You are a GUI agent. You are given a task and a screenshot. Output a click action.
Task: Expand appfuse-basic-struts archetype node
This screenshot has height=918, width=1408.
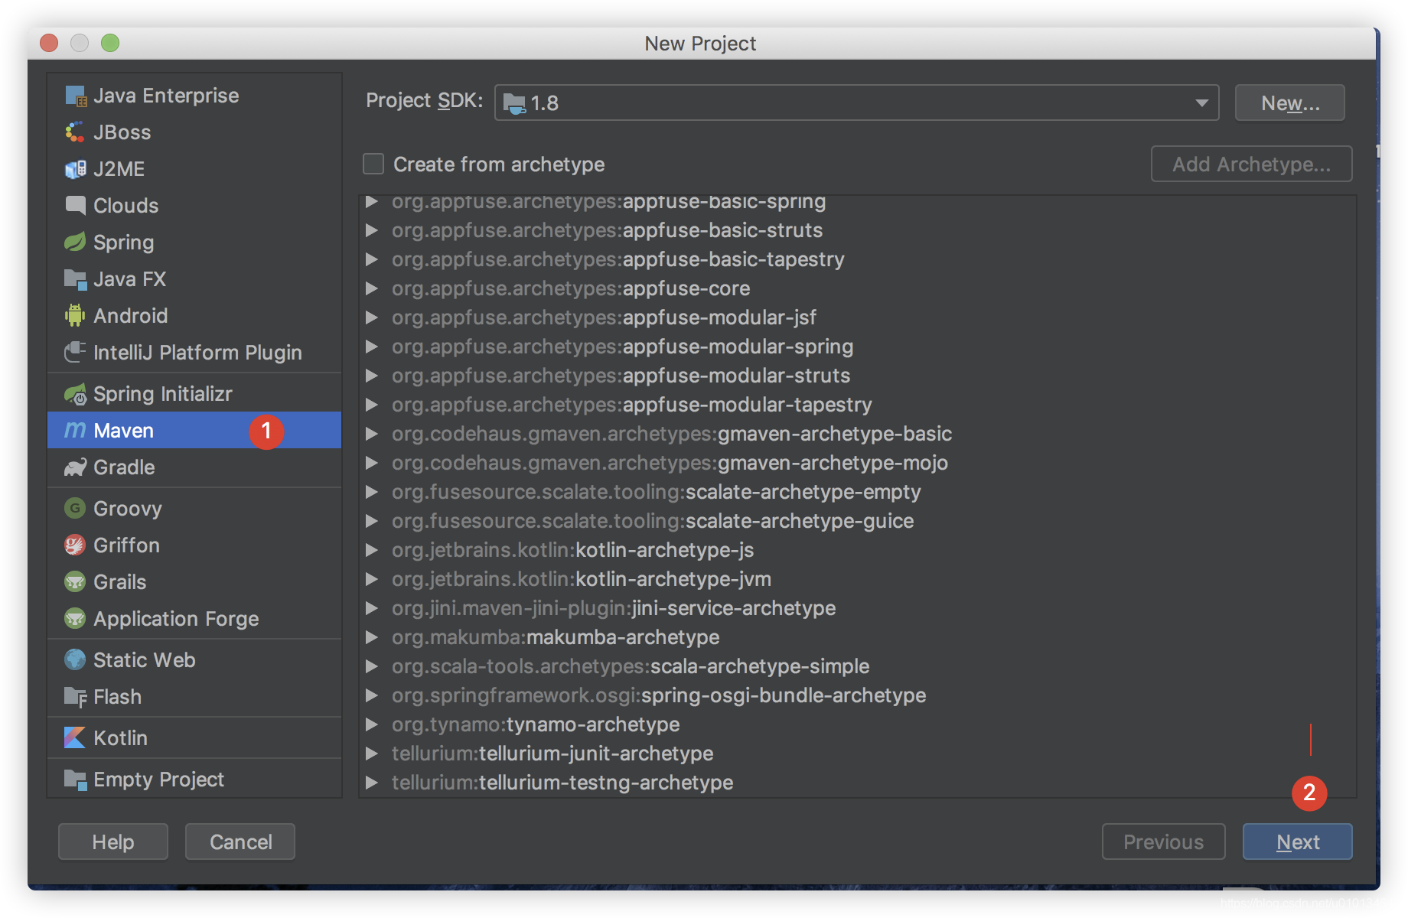(372, 230)
